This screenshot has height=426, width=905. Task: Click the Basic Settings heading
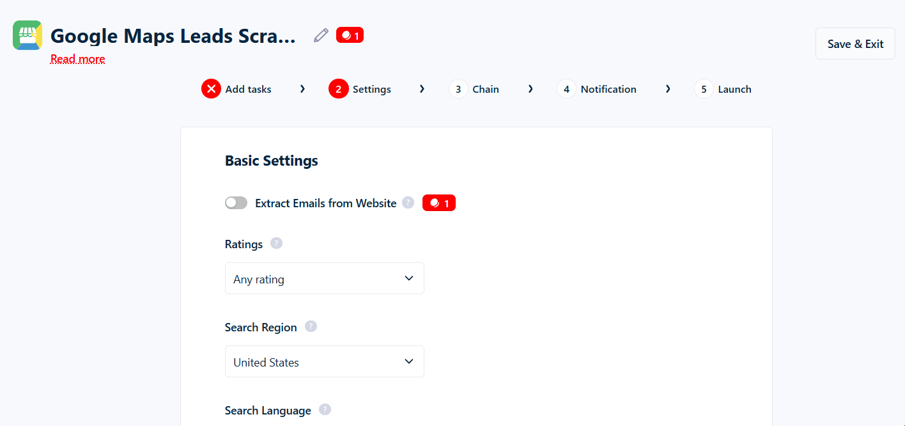(x=272, y=161)
